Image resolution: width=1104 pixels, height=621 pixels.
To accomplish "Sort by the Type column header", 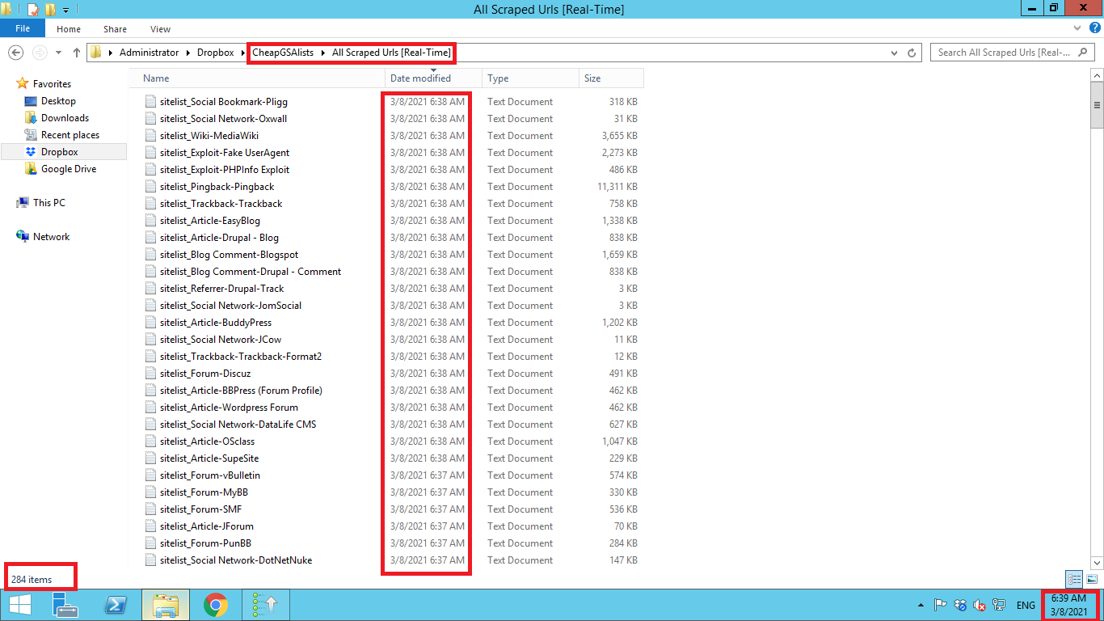I will point(530,78).
